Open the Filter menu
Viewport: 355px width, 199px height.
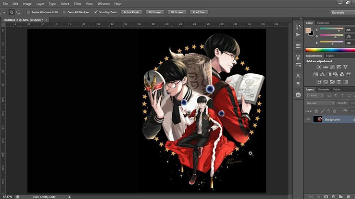(77, 4)
